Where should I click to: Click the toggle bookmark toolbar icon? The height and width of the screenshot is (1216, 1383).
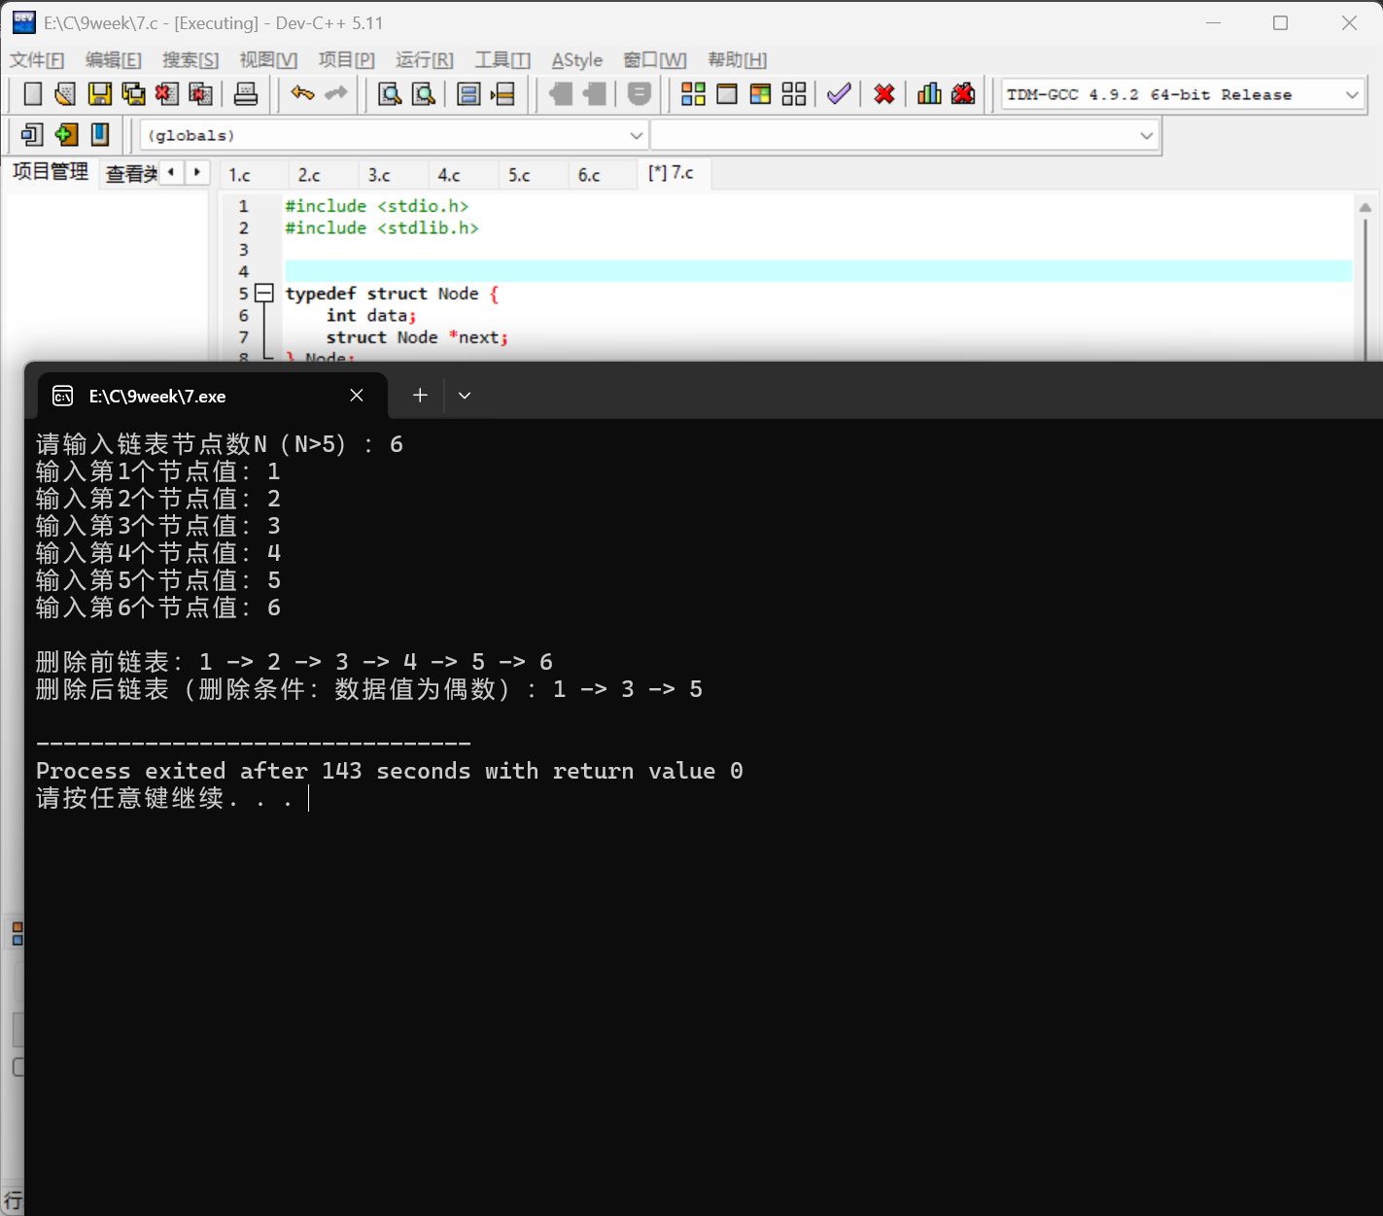(x=640, y=94)
